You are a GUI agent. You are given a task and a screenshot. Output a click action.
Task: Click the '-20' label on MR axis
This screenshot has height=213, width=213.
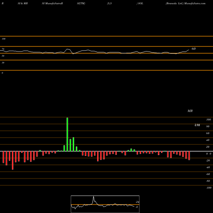(208, 161)
